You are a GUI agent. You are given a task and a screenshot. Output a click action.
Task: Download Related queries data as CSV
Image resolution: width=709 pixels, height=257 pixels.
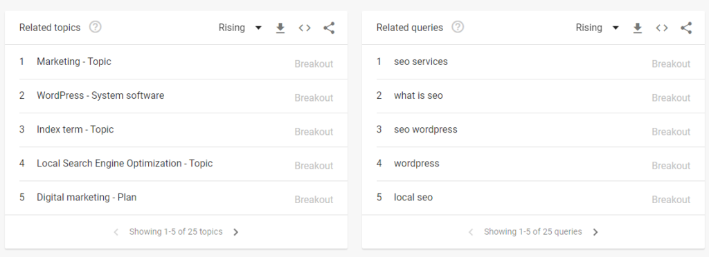pyautogui.click(x=638, y=28)
